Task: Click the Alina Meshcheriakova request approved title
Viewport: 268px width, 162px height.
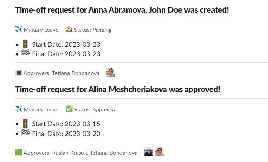Action: point(118,89)
